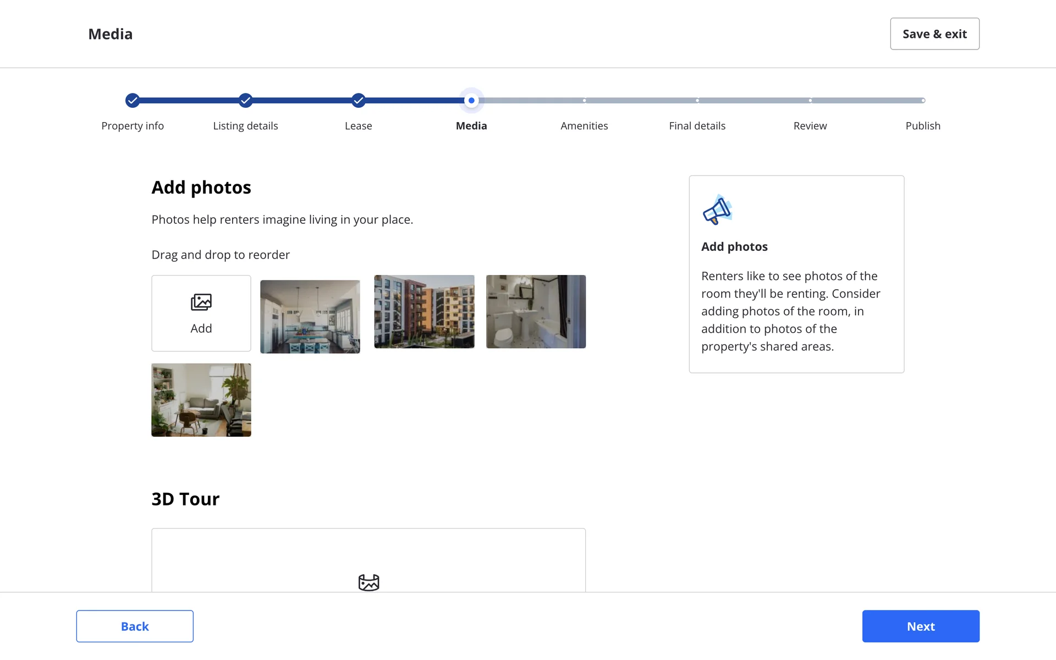Click the 3D Tour panorama icon

(369, 582)
